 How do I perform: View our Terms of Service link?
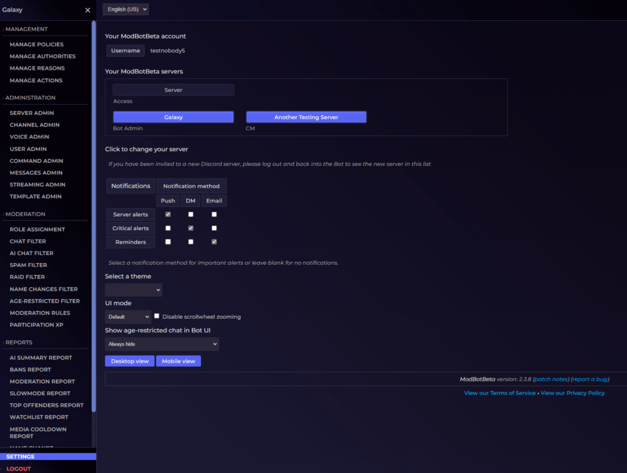(x=500, y=393)
